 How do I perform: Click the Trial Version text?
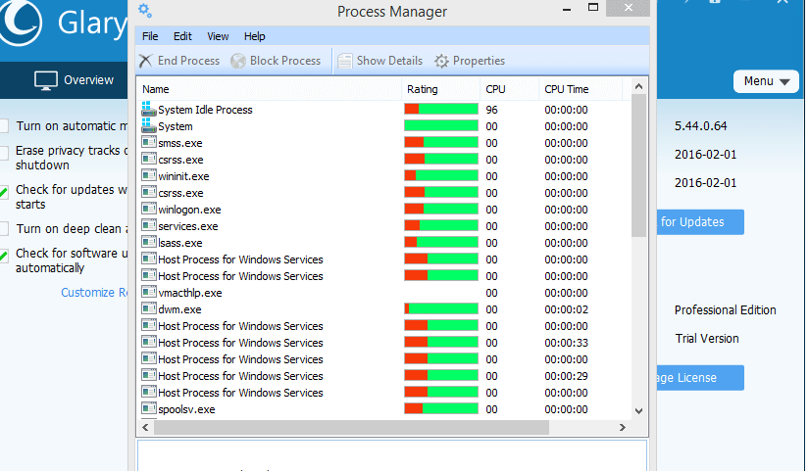tap(707, 339)
